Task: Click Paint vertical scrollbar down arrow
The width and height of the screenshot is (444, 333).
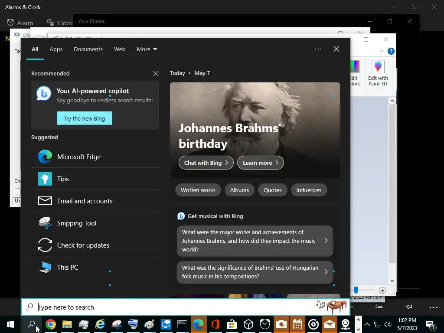Action: (x=392, y=281)
